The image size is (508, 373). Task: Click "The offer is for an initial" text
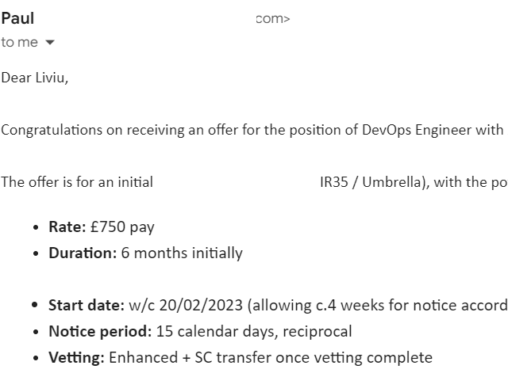[77, 182]
